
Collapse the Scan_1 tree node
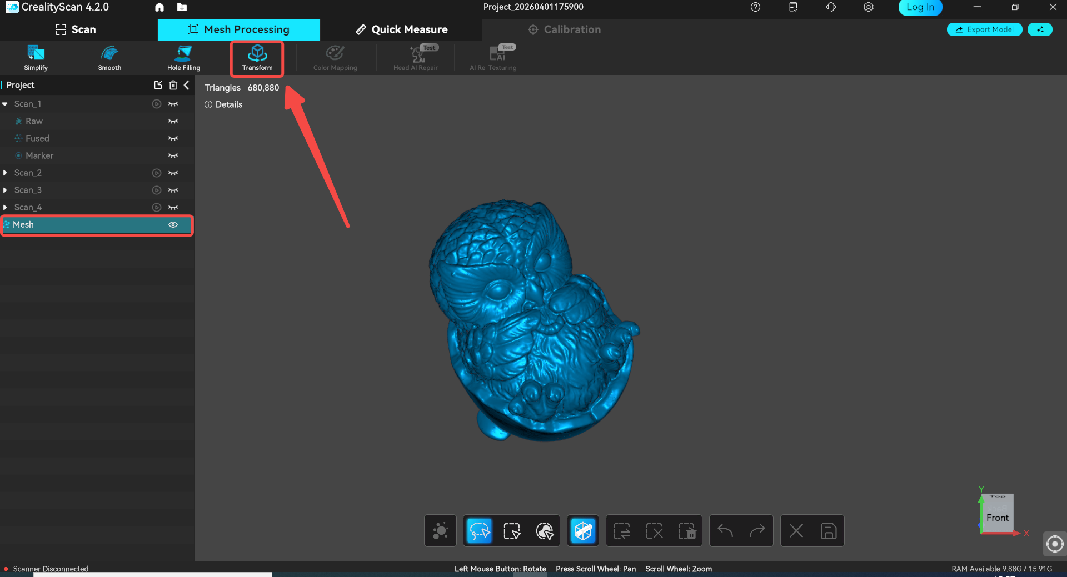click(x=5, y=104)
